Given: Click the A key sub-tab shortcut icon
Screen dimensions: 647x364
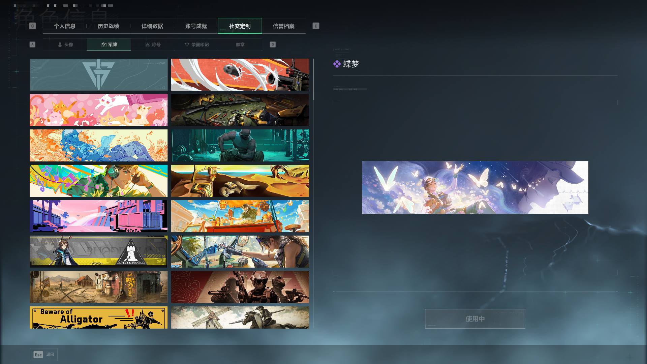Looking at the screenshot, I should click(32, 44).
